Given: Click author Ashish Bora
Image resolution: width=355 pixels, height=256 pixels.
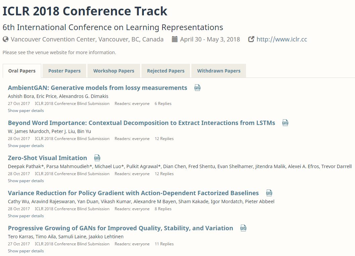Looking at the screenshot, I should (21, 96).
